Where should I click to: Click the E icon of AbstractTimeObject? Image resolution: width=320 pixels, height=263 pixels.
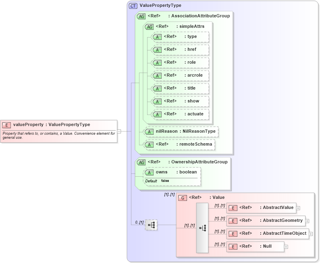pos(233,234)
